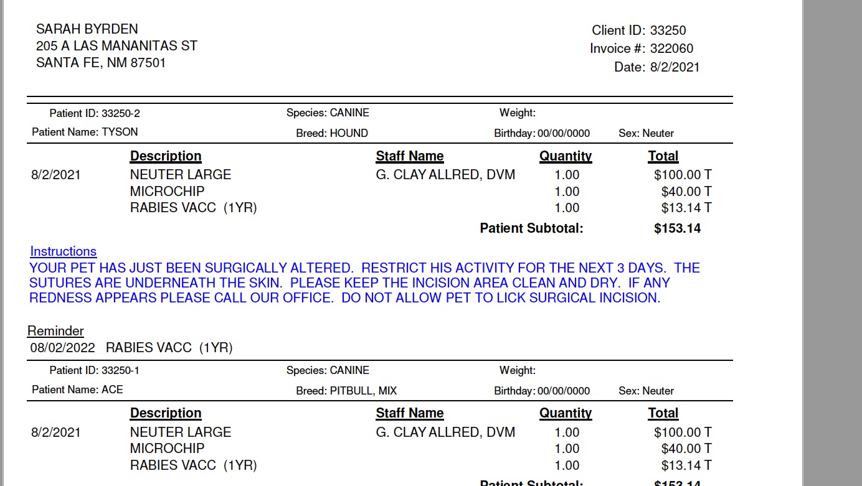Click the first Total column header

pos(663,156)
